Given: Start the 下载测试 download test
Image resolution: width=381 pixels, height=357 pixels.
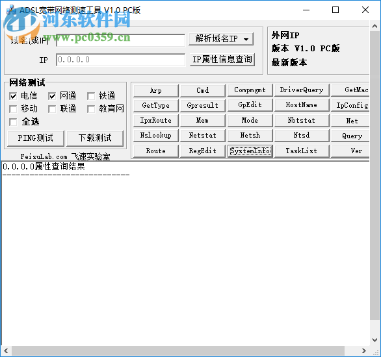Looking at the screenshot, I should [95, 138].
